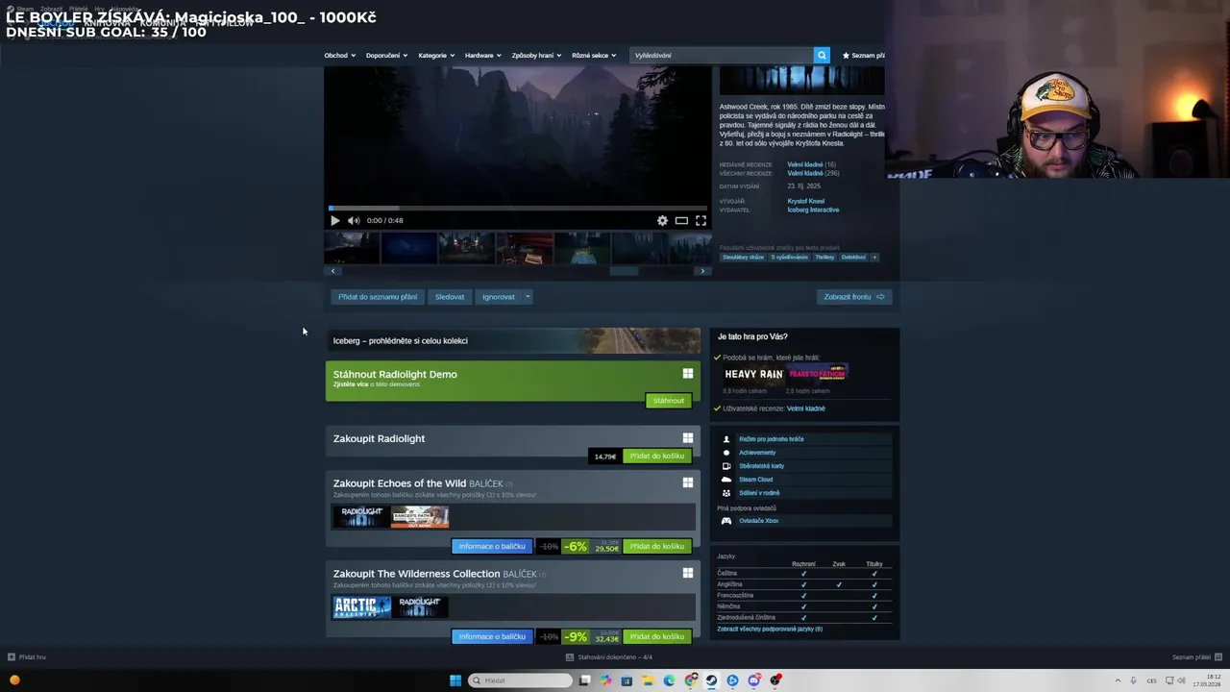The width and height of the screenshot is (1230, 692).
Task: Click the Steam Cloud icon
Action: [726, 480]
